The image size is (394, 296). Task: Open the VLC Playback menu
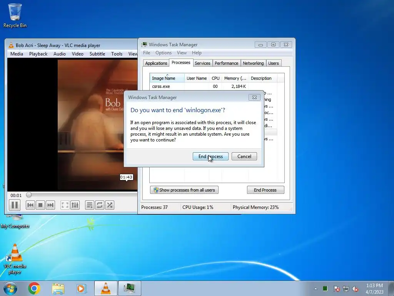pos(38,54)
